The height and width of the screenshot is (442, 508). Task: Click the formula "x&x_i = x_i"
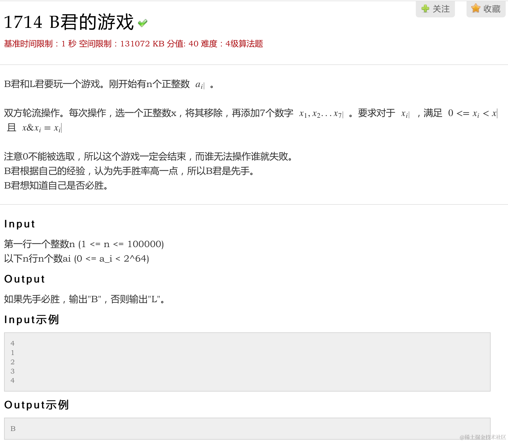(x=42, y=128)
